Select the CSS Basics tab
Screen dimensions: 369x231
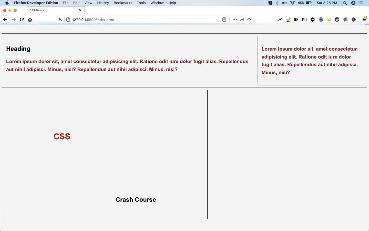[x=56, y=10]
